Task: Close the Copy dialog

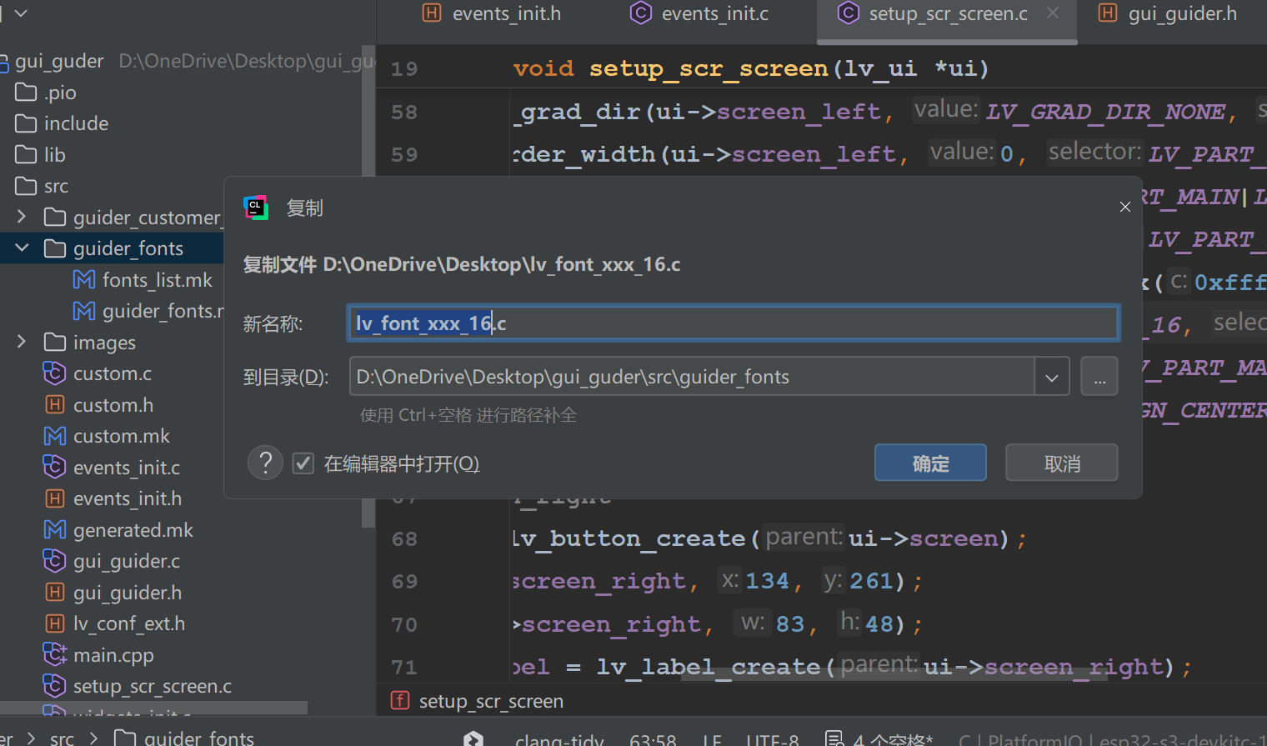Action: 1125,207
